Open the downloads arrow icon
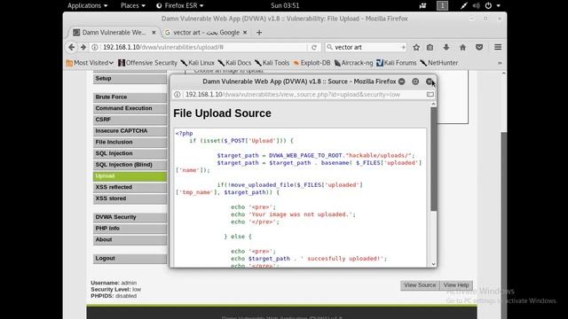Screen dimensions: 568x319 (x=446, y=47)
